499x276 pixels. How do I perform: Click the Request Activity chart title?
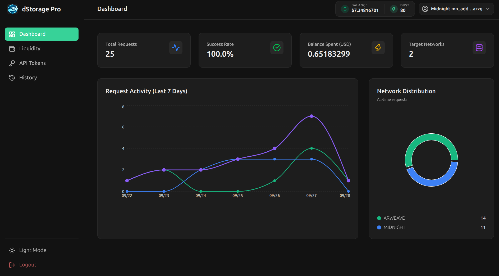click(x=146, y=91)
